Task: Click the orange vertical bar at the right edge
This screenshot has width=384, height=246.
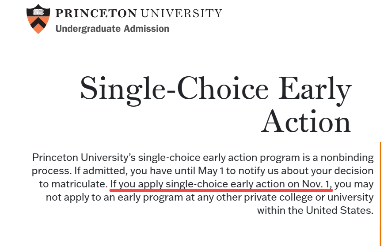Action: (x=380, y=194)
